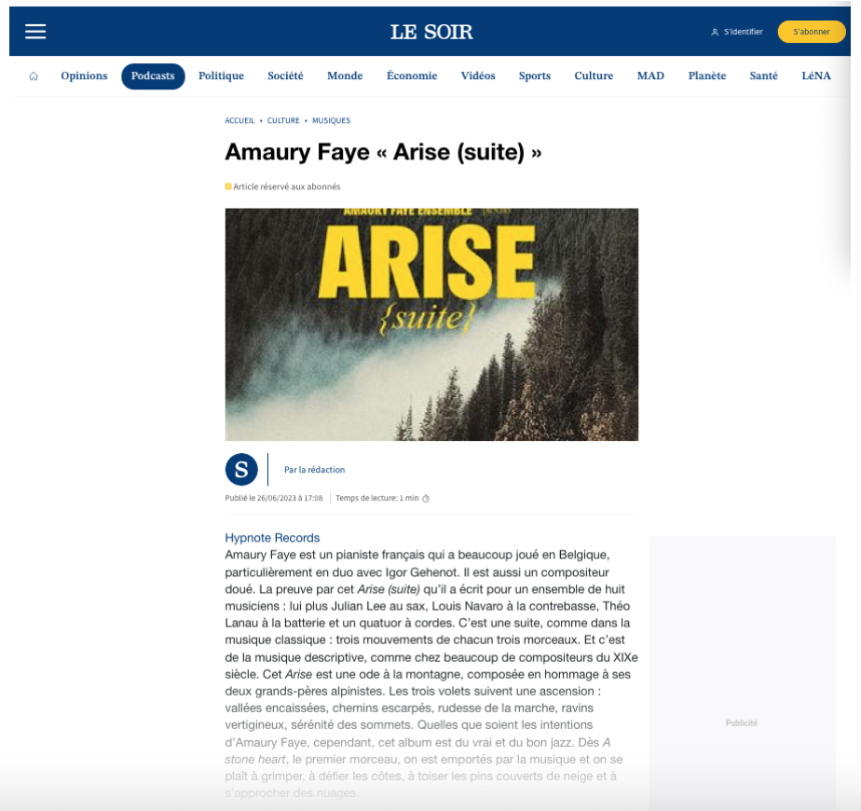Open the Culture menu item
This screenshot has width=861, height=811.
coord(594,76)
